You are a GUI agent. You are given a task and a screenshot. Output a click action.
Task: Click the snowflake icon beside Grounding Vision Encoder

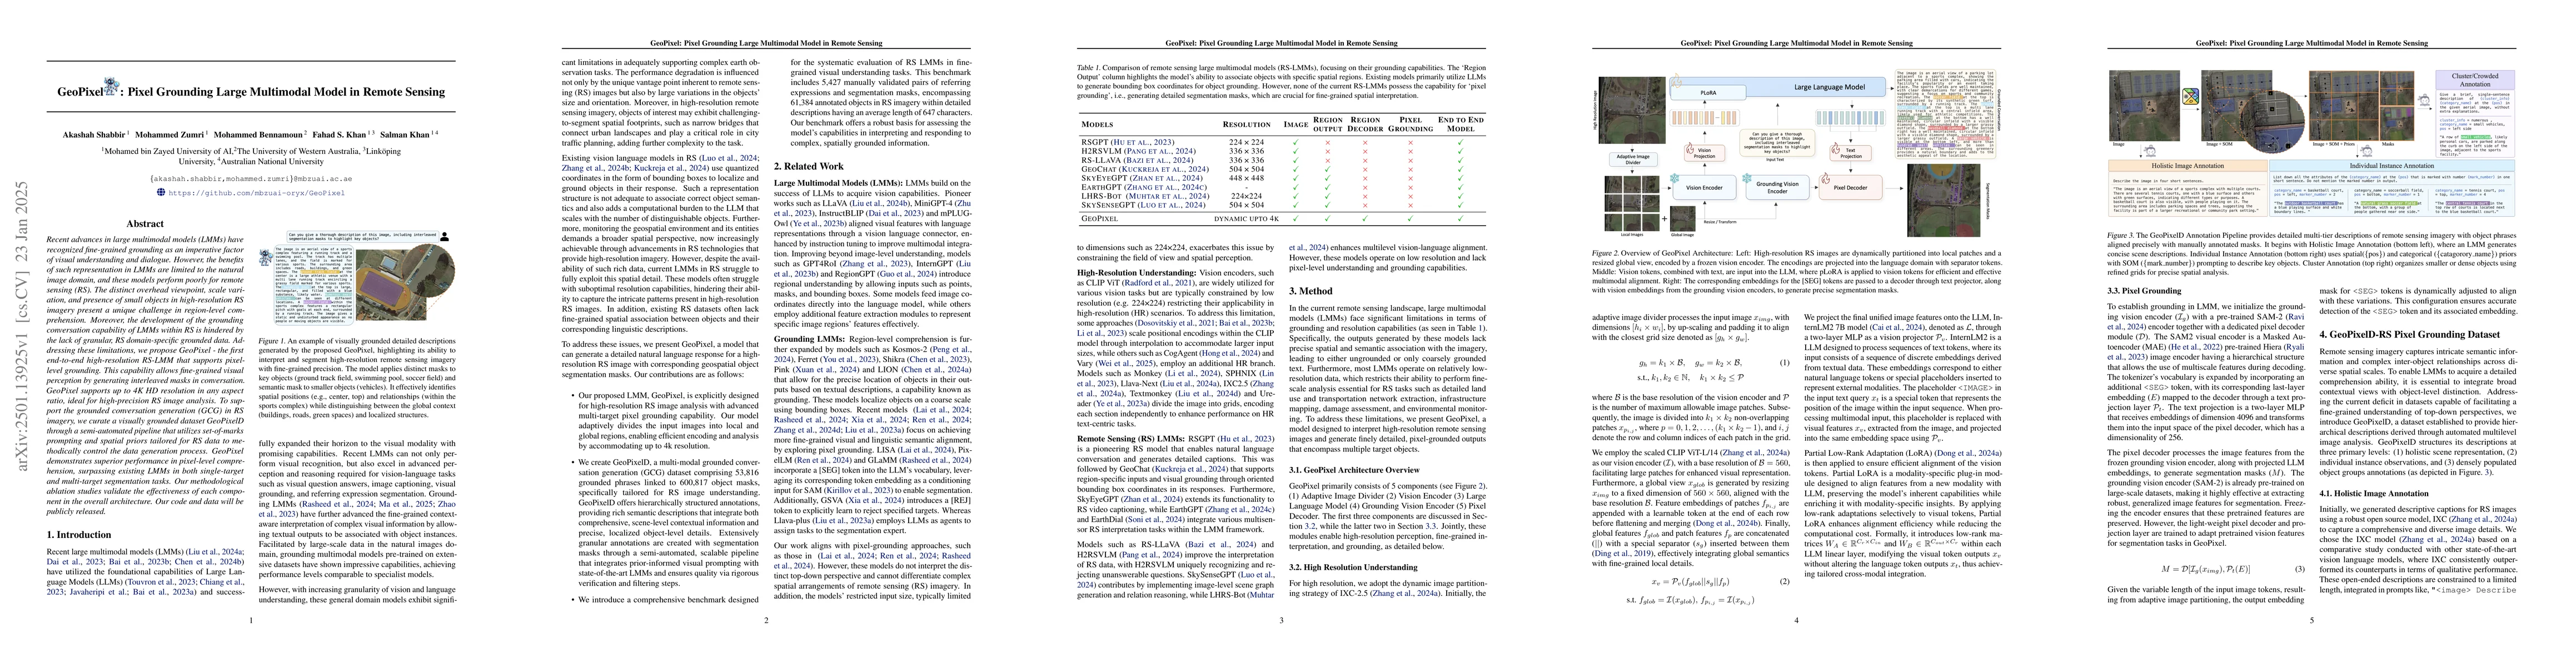1747,179
